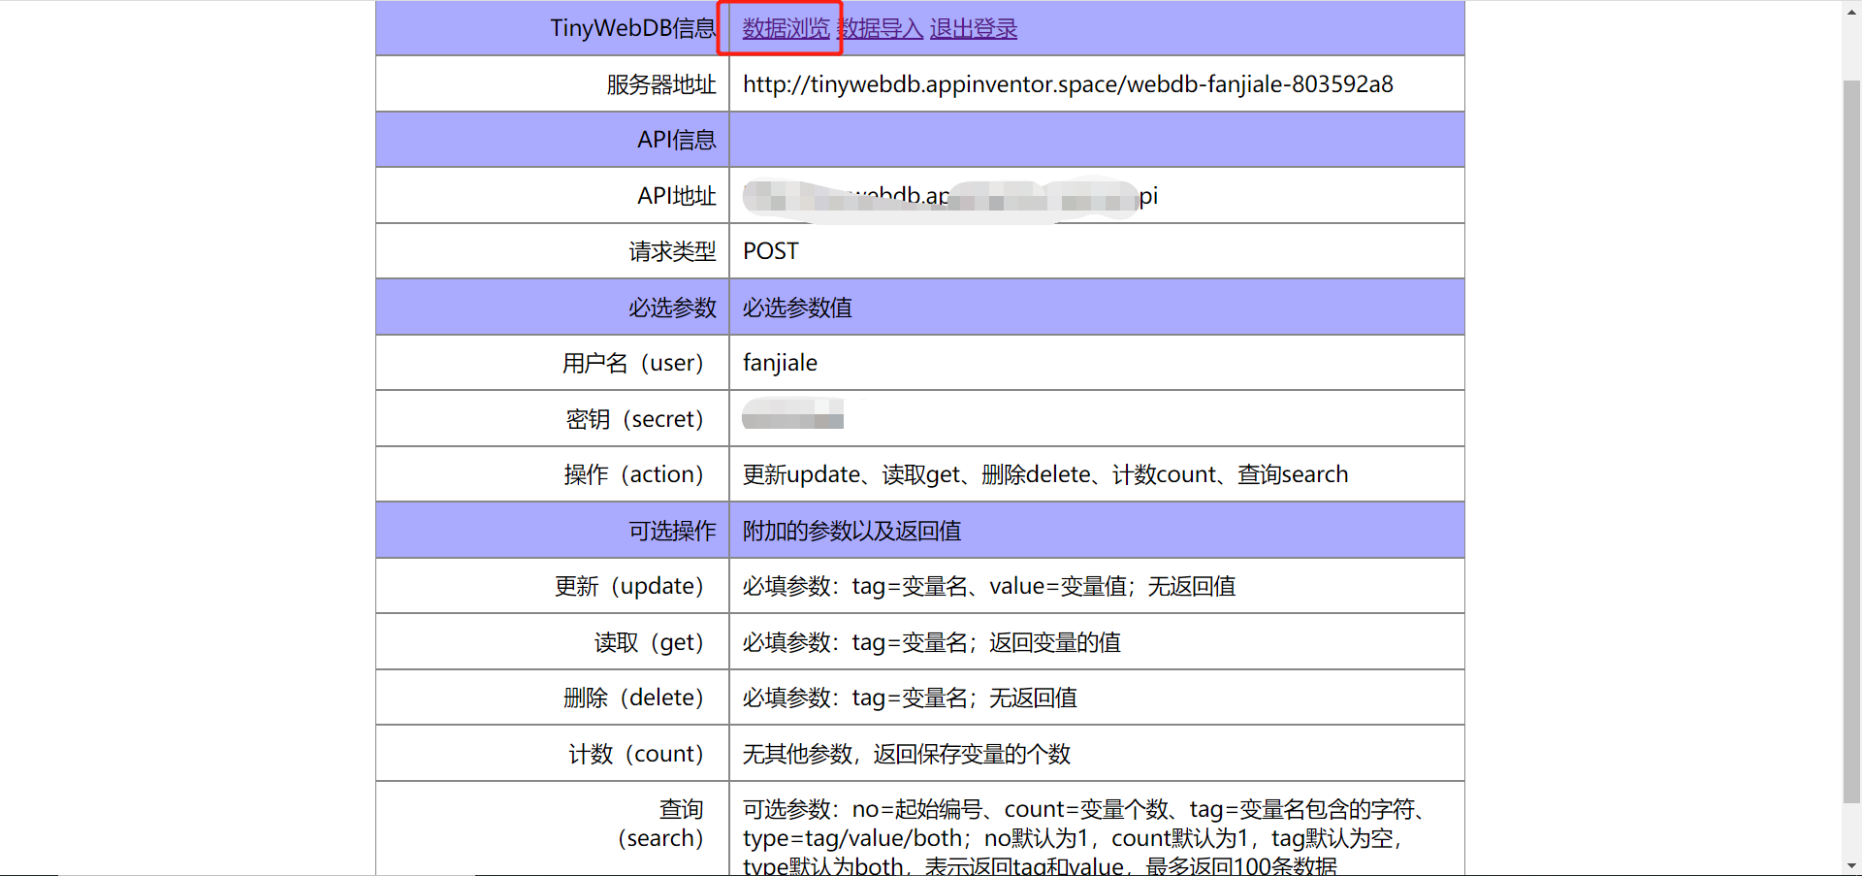Screen dimensions: 1862x876
Task: Click the 更新（update）label
Action: pyautogui.click(x=629, y=586)
